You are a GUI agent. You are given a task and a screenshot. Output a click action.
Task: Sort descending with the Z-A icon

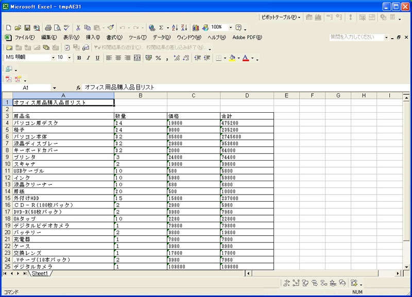(x=184, y=28)
